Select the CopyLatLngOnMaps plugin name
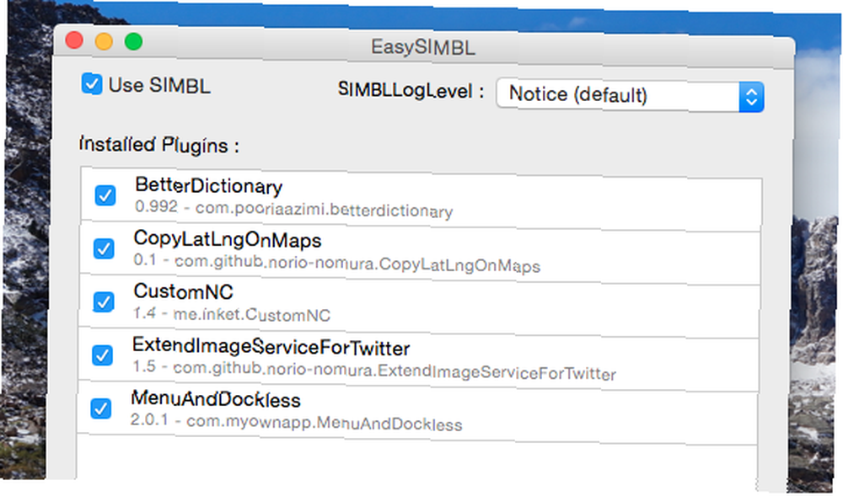Image resolution: width=843 pixels, height=496 pixels. [x=228, y=239]
